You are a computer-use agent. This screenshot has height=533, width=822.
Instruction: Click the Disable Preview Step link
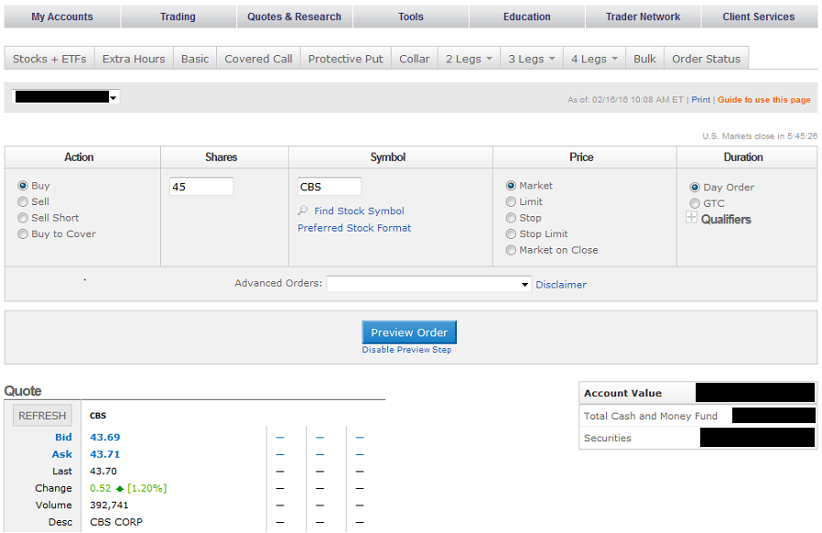[x=406, y=350]
